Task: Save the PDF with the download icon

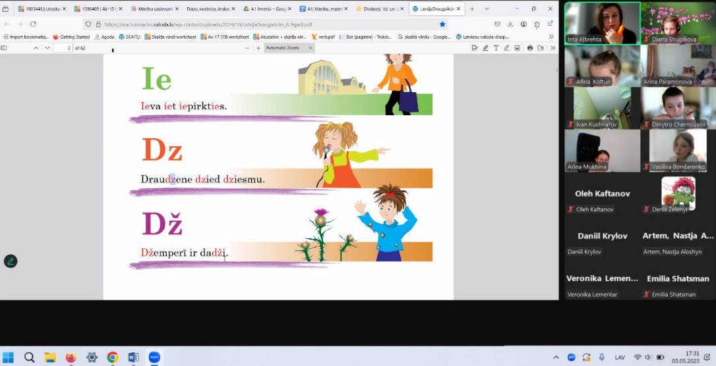Action: tap(541, 48)
